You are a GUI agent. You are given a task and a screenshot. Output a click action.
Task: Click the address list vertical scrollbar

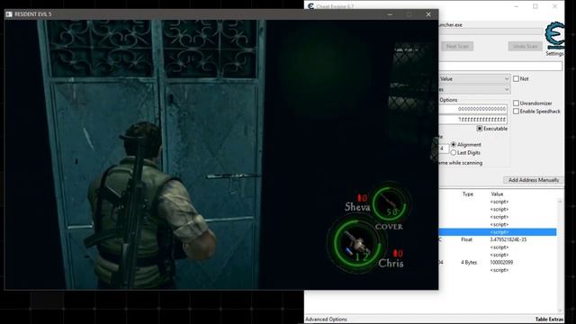pyautogui.click(x=560, y=256)
